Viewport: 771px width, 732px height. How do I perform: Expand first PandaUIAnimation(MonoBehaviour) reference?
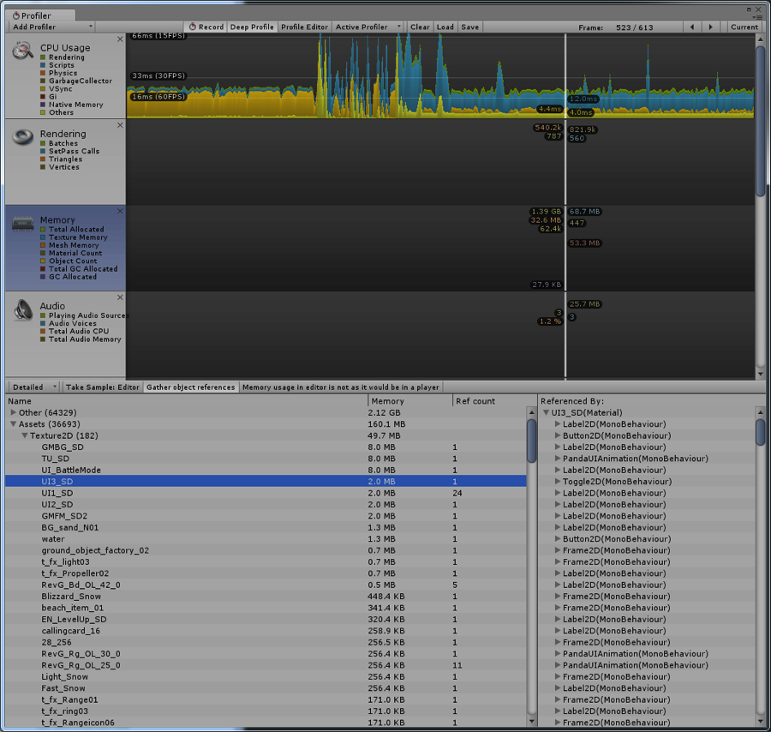[x=557, y=459]
